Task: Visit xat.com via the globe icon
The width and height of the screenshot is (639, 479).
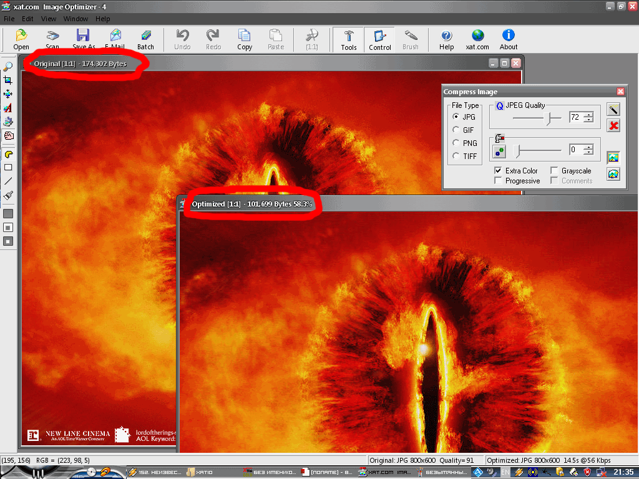Action: [477, 39]
